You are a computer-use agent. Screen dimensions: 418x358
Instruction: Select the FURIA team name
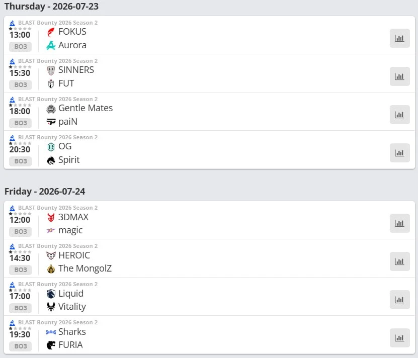pyautogui.click(x=70, y=345)
